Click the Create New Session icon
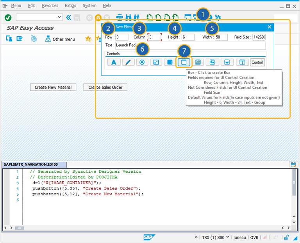Image resolution: width=300 pixels, height=243 pixels. [188, 18]
